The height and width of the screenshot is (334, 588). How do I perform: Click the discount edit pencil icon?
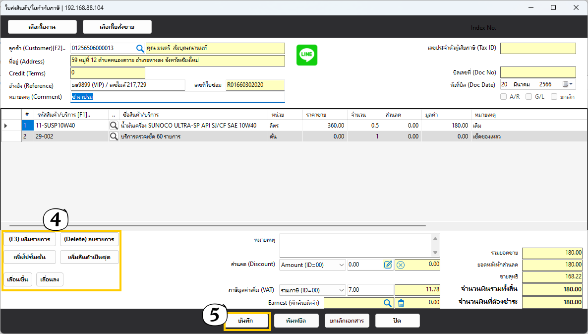click(388, 265)
